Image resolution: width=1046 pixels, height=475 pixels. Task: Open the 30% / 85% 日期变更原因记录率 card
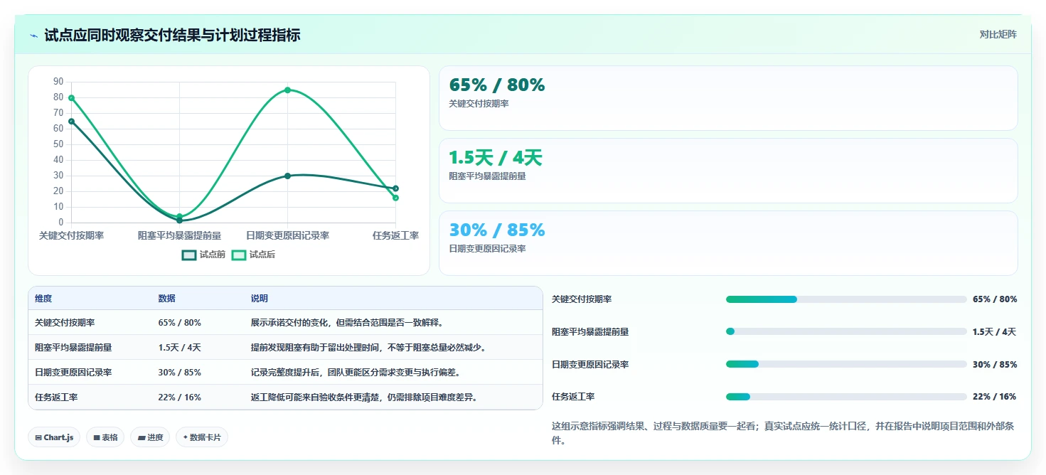click(728, 243)
